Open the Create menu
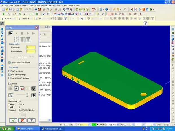 [25, 5]
